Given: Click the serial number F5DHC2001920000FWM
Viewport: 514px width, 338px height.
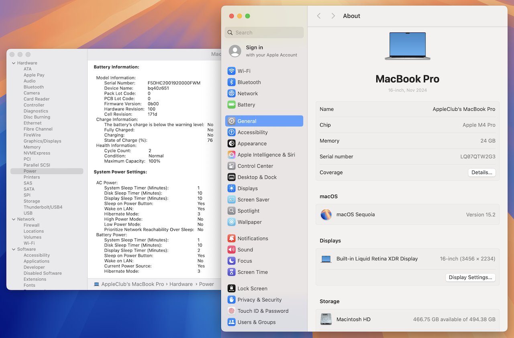Looking at the screenshot, I should tap(174, 83).
